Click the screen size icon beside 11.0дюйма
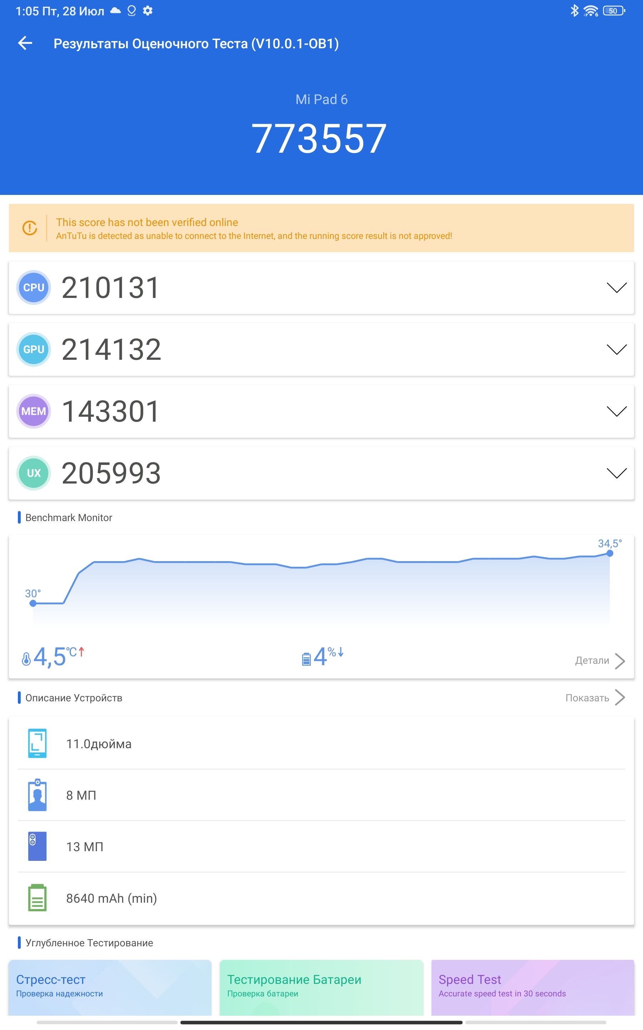The height and width of the screenshot is (1030, 643). point(38,744)
